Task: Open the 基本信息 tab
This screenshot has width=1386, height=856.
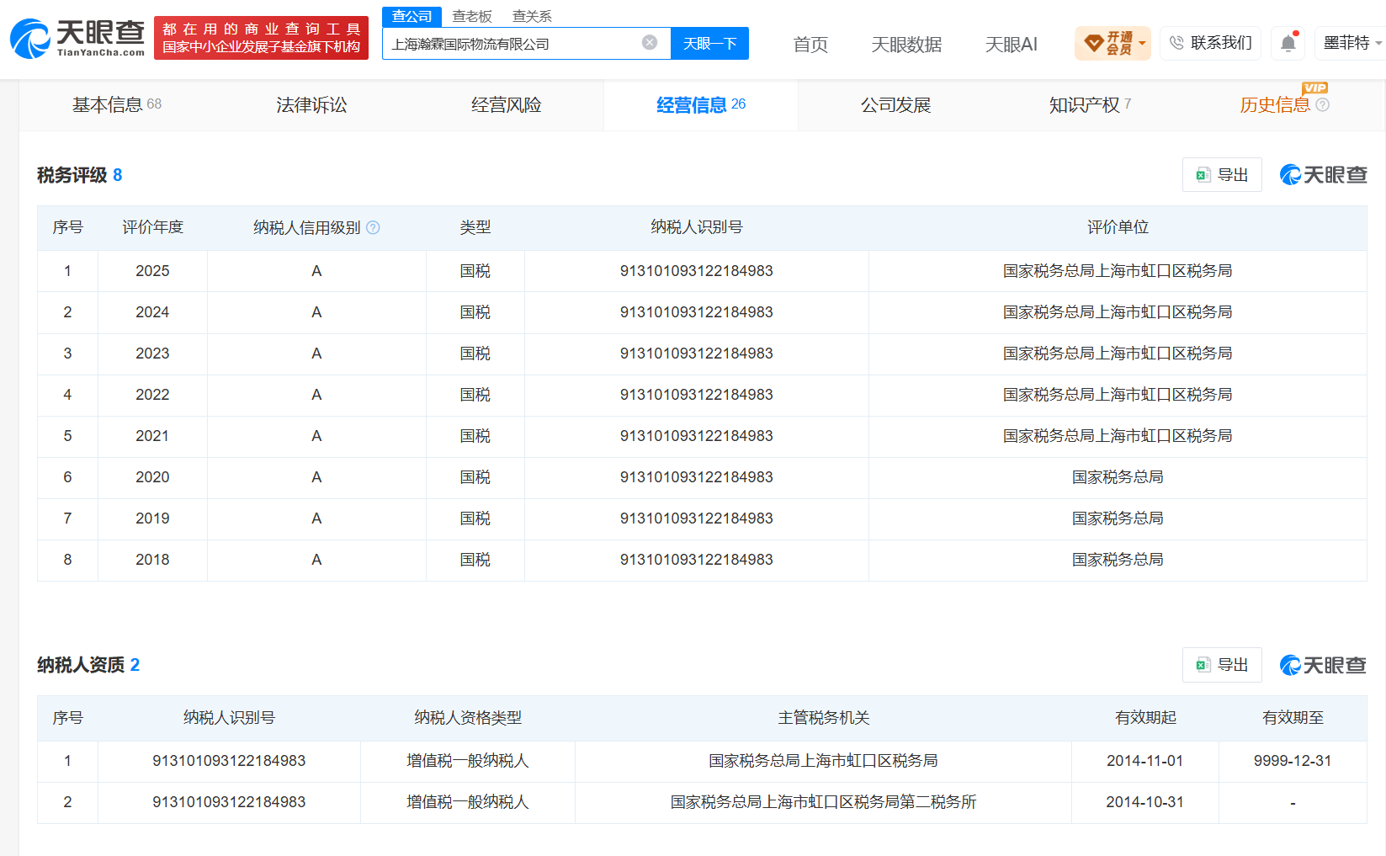Action: pos(116,104)
